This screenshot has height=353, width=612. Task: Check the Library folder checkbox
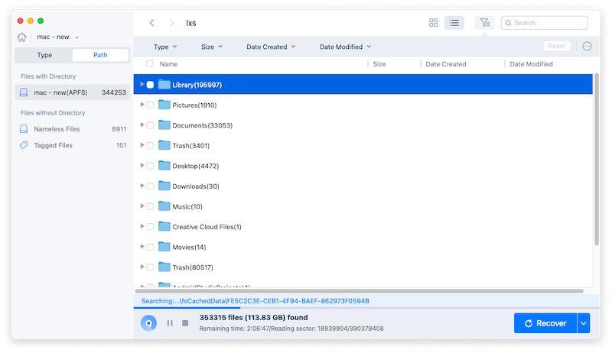151,85
